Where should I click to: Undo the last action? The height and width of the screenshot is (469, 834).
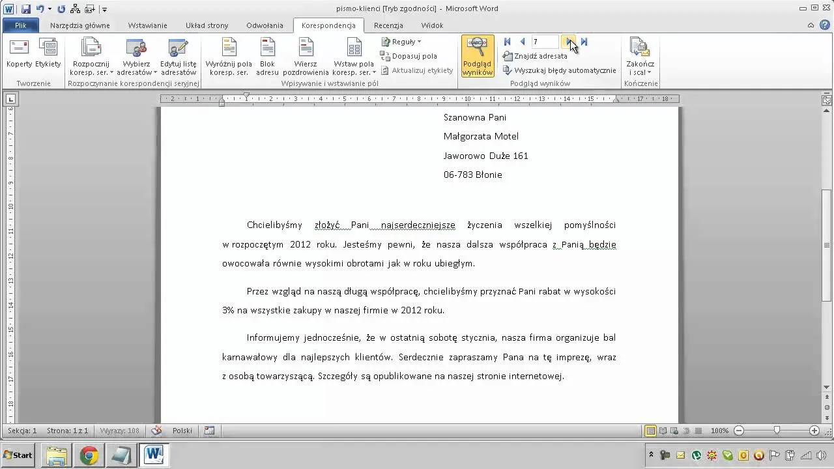coord(40,9)
